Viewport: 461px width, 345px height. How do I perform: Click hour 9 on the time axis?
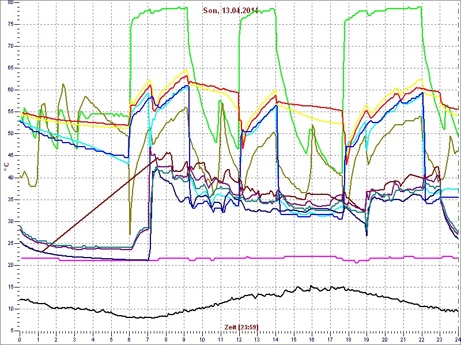click(x=184, y=338)
